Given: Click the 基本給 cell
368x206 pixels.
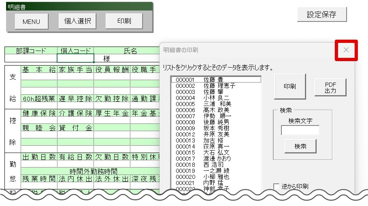Looking at the screenshot, I should coord(39,70).
